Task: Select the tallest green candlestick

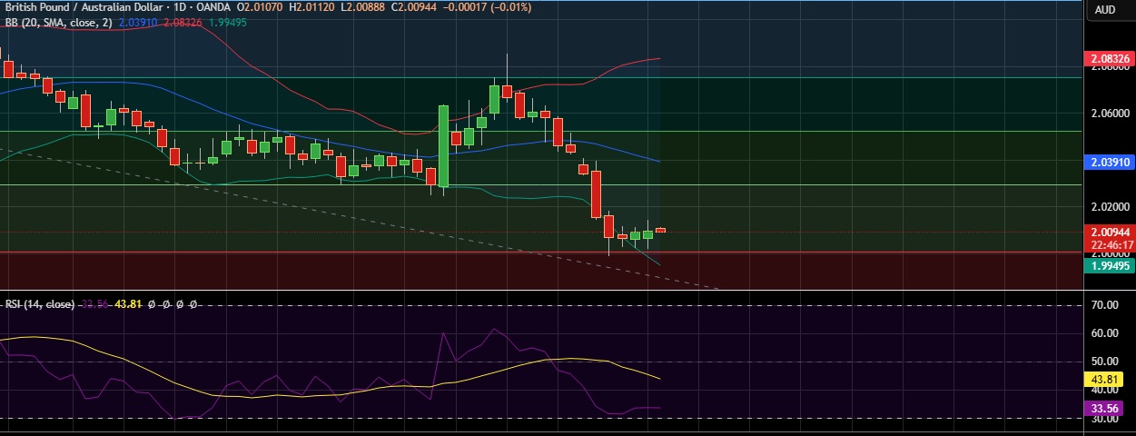Action: pos(444,144)
